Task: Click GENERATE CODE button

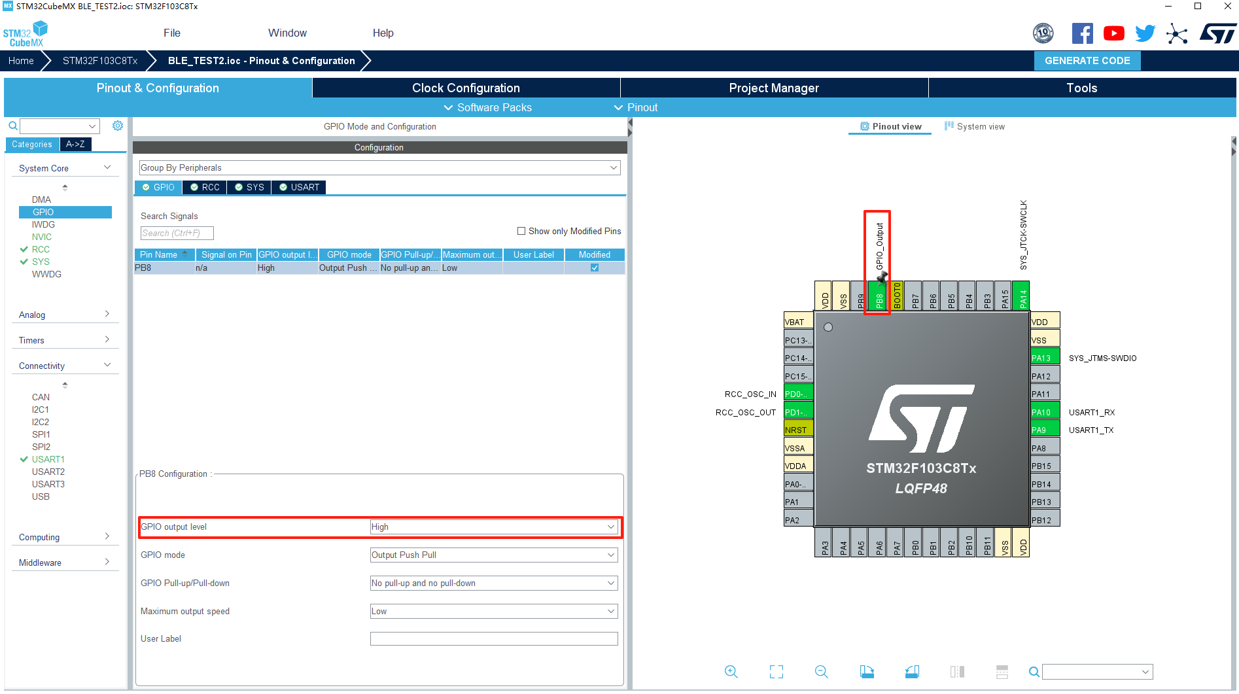Action: (x=1087, y=60)
